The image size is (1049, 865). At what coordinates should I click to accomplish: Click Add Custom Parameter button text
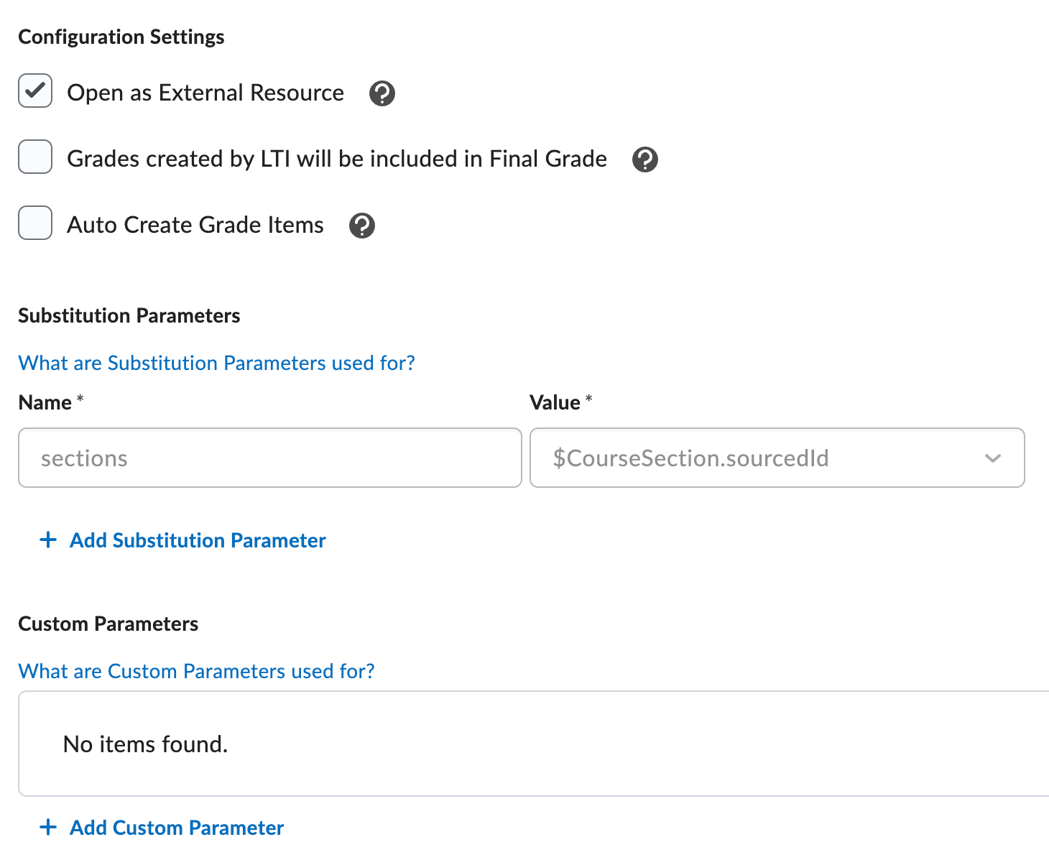point(177,828)
